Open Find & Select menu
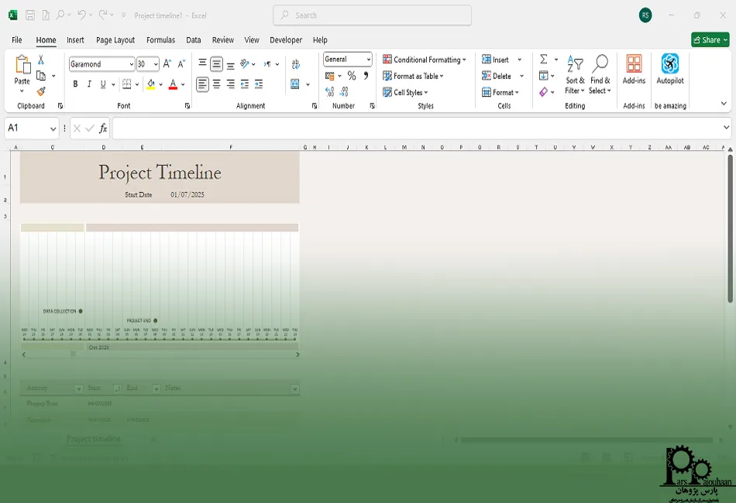 click(600, 75)
